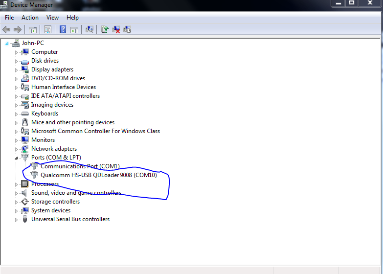383x274 pixels.
Task: Click the disable device toolbar icon
Action: [x=127, y=30]
